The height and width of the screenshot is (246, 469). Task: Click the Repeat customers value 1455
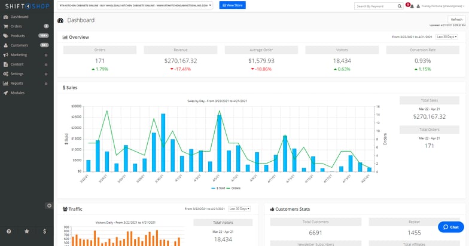pyautogui.click(x=414, y=233)
